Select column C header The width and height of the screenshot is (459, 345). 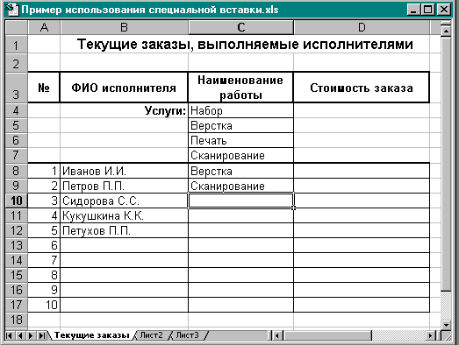241,27
